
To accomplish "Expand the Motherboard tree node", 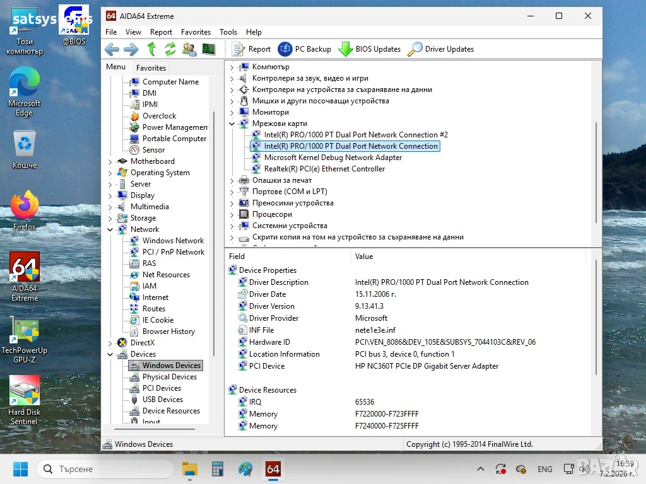I will (110, 161).
